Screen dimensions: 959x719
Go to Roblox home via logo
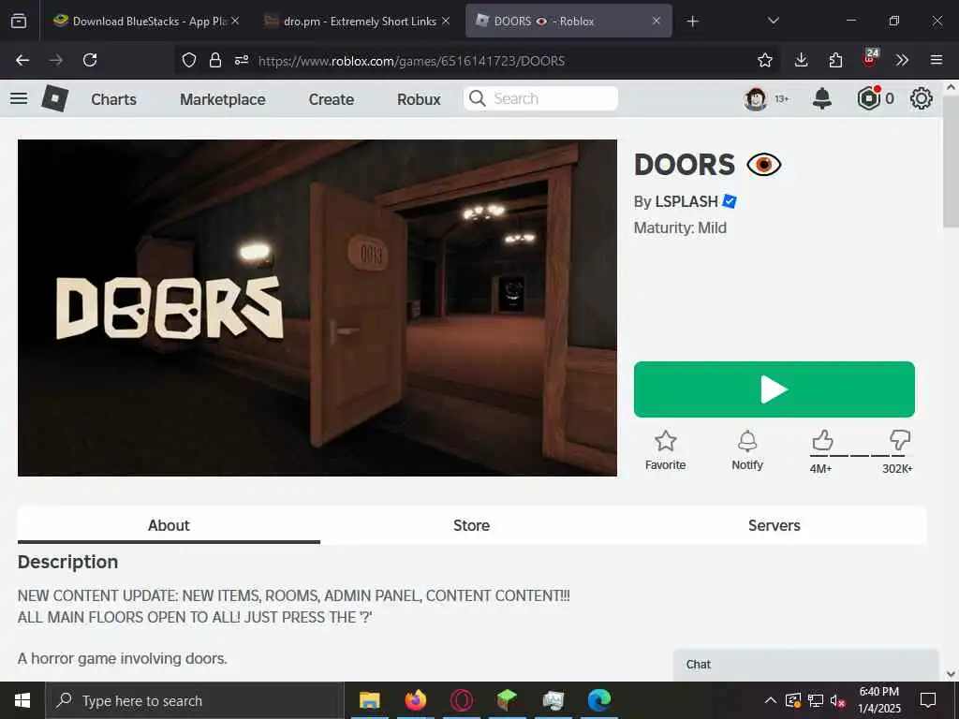click(54, 98)
